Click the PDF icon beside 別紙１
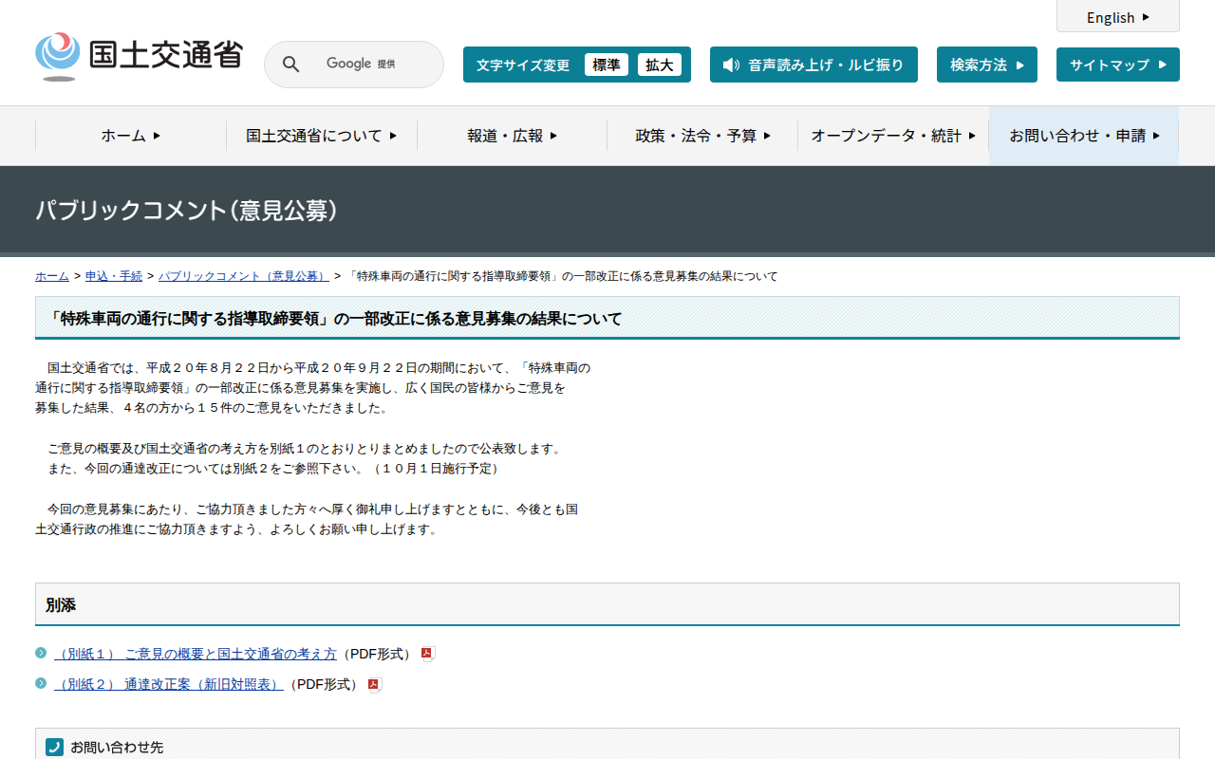This screenshot has height=759, width=1215. coord(427,654)
